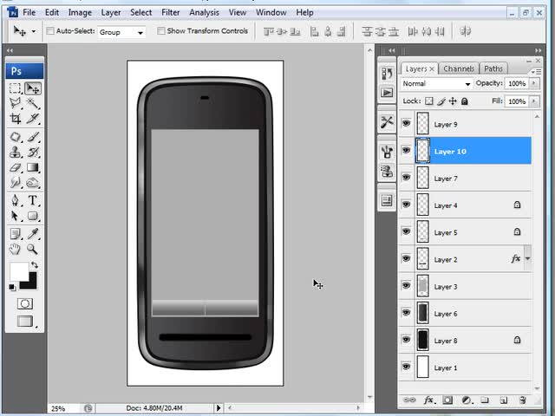Toggle visibility of Layer 1
Image resolution: width=555 pixels, height=416 pixels.
[x=406, y=367]
